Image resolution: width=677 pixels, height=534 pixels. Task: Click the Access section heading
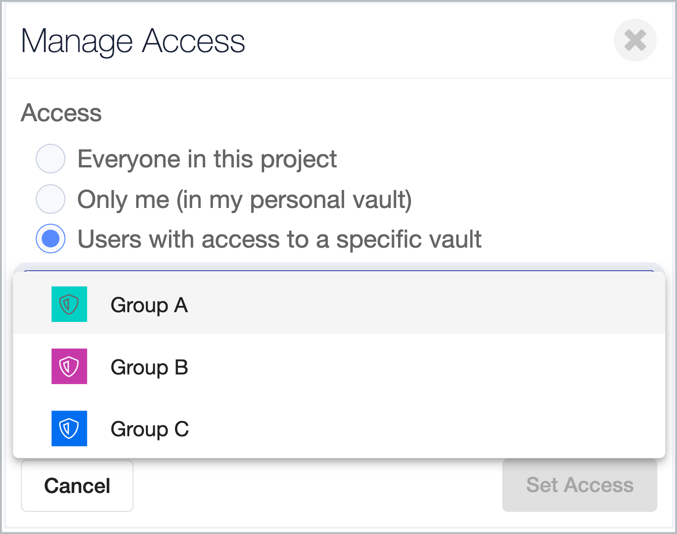tap(61, 113)
